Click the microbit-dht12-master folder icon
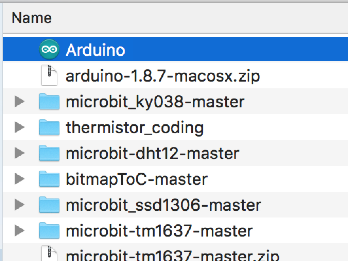Image resolution: width=348 pixels, height=261 pixels. 49,153
